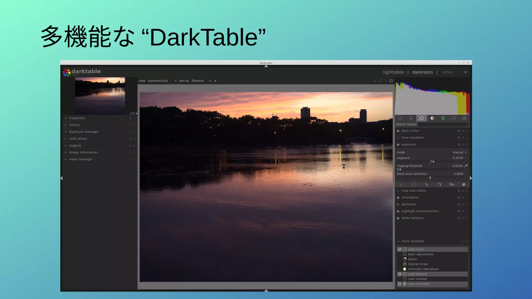Show active modules group (power icon)
This screenshot has height=299, width=532.
click(x=400, y=118)
